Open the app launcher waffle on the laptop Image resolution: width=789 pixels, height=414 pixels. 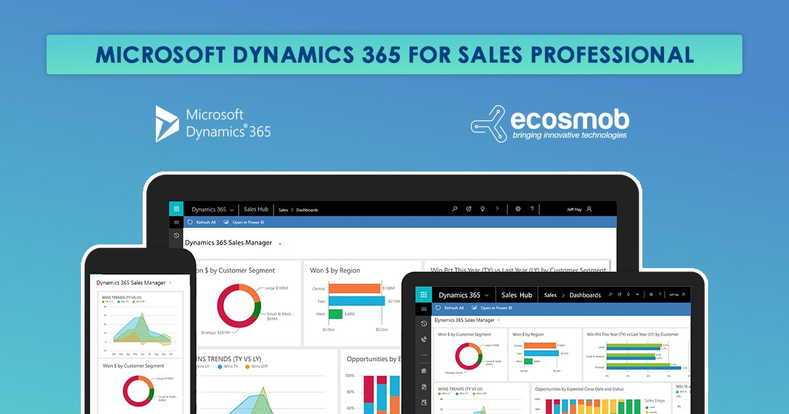click(176, 209)
